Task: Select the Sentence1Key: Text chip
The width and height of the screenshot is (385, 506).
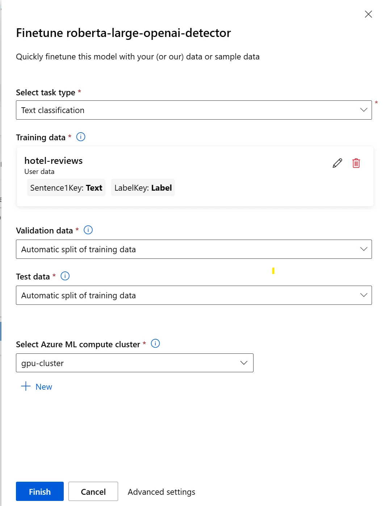Action: [x=66, y=187]
